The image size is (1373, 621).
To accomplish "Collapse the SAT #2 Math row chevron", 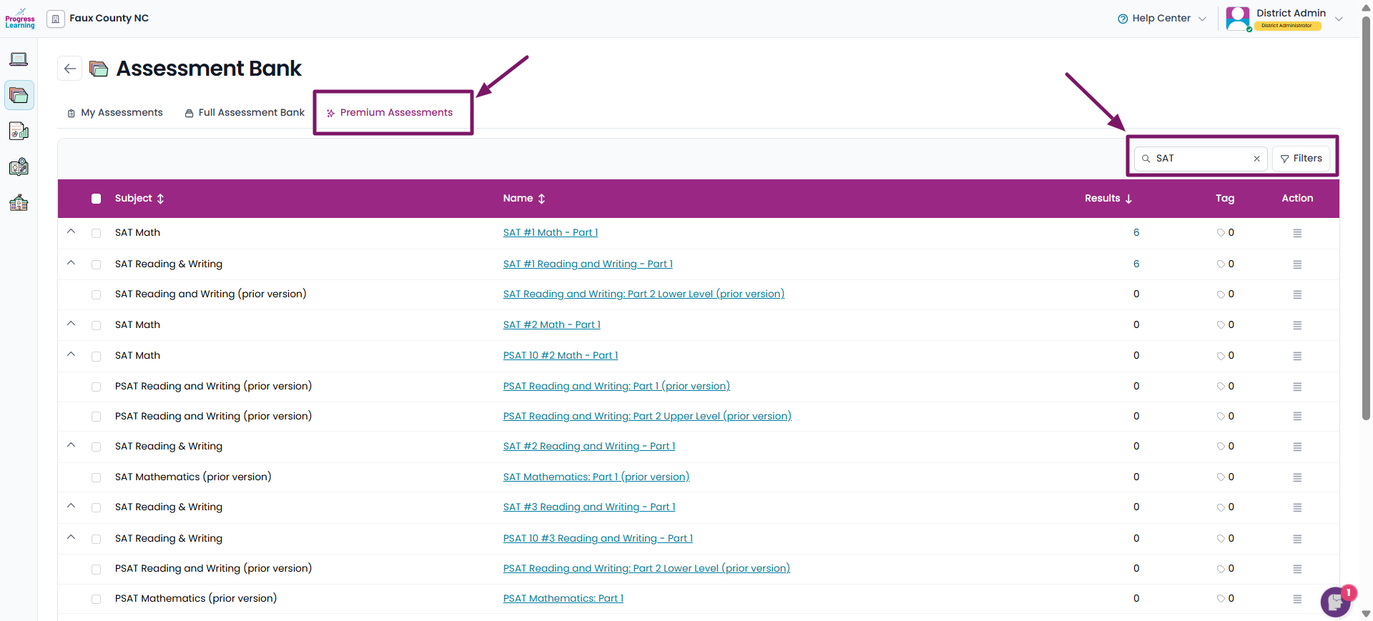I will (71, 324).
